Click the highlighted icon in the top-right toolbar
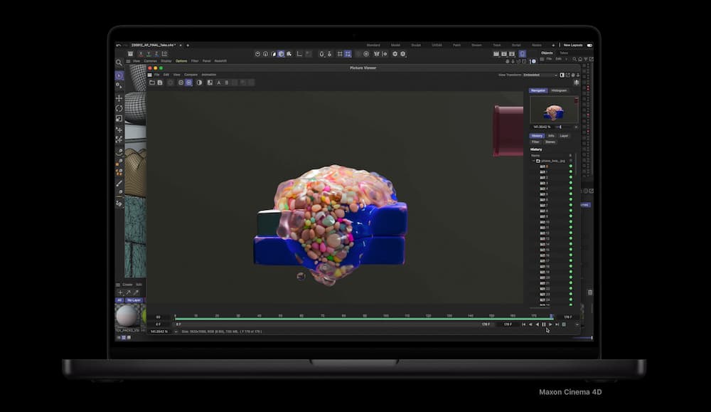This screenshot has height=412, width=711. click(x=523, y=53)
